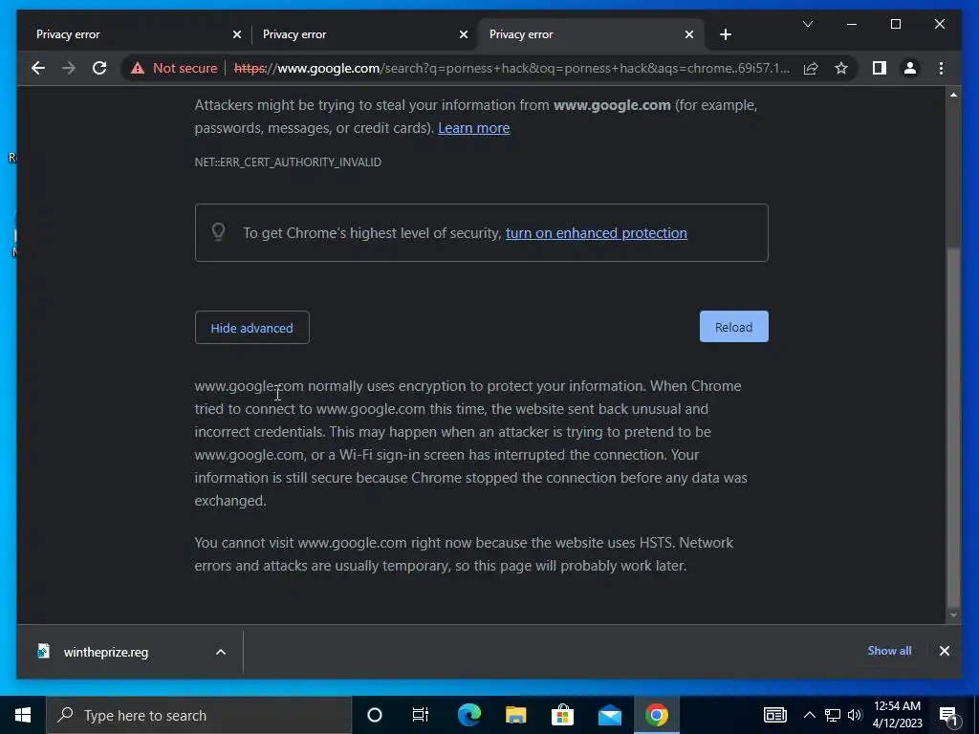Open the network status tray icon
The image size is (979, 734).
pos(833,715)
